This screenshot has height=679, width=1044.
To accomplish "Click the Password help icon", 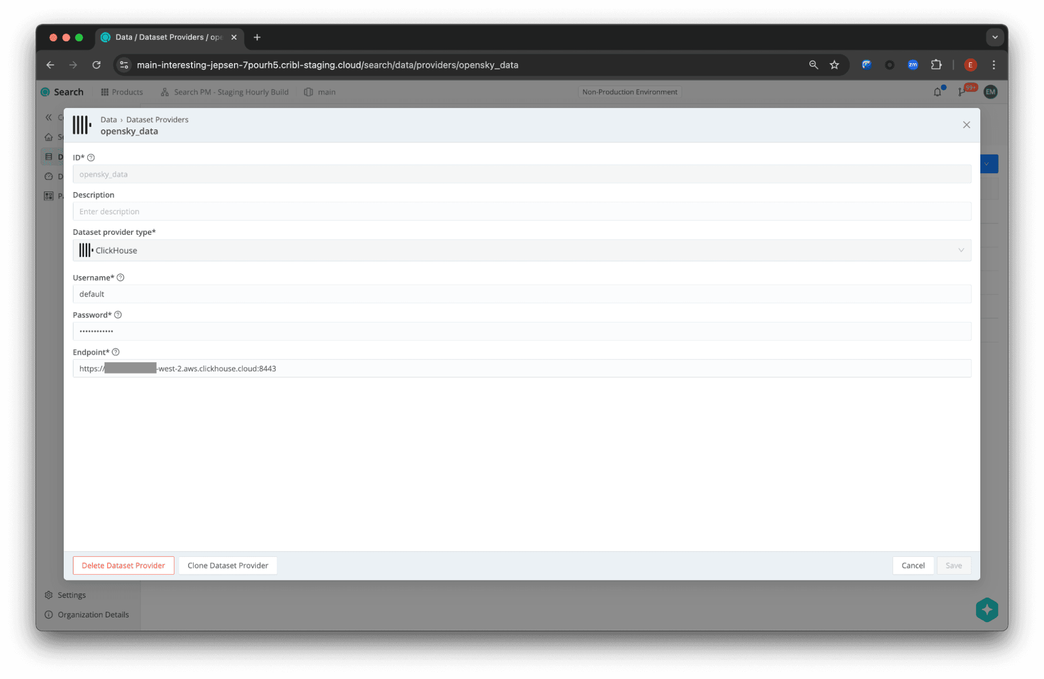I will pos(118,315).
